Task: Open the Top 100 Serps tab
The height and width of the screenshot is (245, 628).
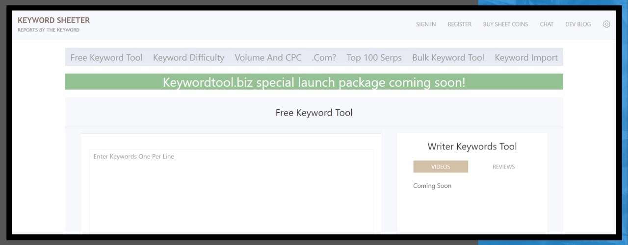Action: [x=374, y=57]
